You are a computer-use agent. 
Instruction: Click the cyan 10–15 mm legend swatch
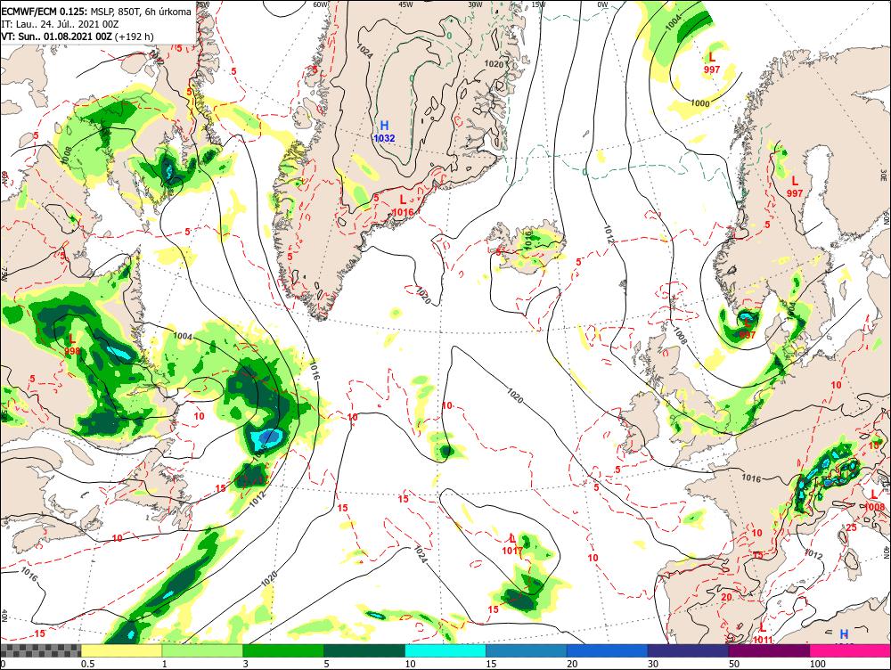click(445, 650)
